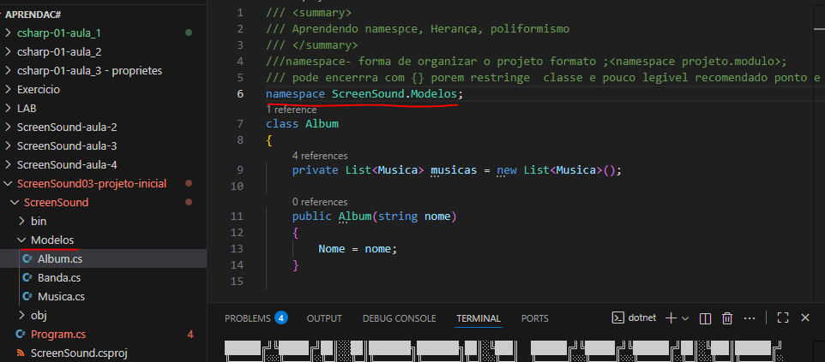This screenshot has height=362, width=825.
Task: Switch to the OUTPUT panel tab
Action: [324, 318]
